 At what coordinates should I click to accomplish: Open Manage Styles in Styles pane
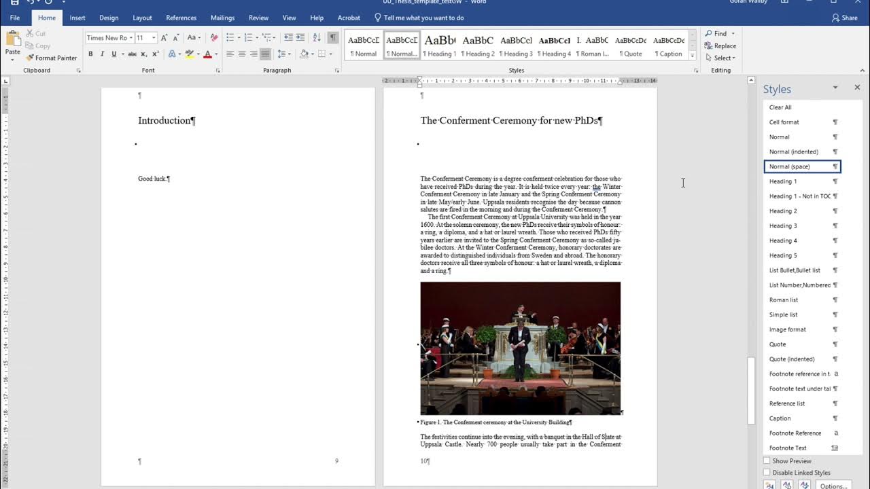point(805,485)
